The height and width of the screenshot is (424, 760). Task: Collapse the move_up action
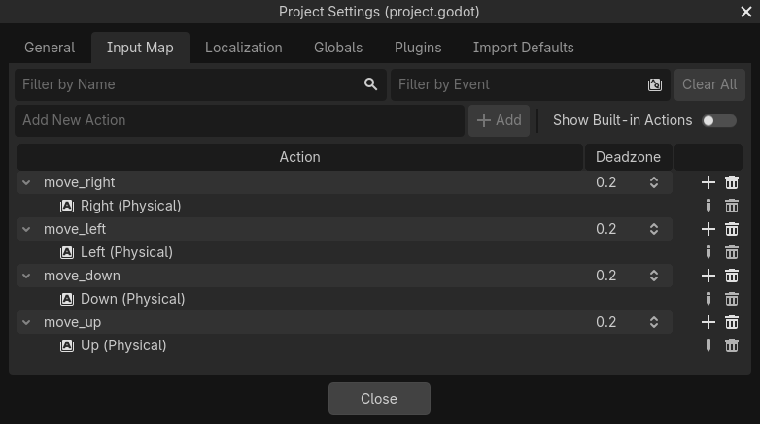(x=26, y=322)
